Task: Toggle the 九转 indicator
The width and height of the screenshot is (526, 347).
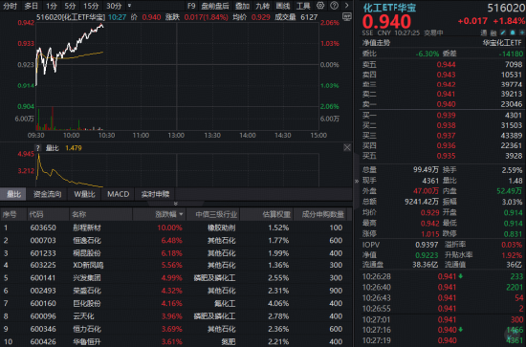Action: 262,6
